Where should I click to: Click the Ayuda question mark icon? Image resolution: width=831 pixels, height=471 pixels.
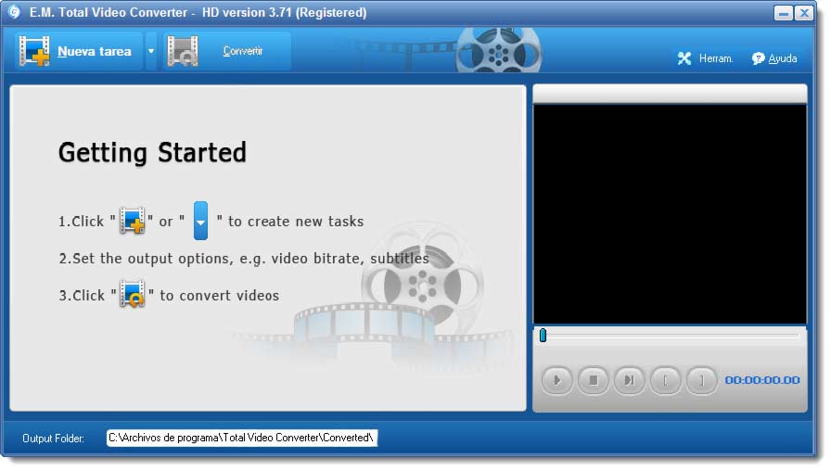[x=758, y=58]
